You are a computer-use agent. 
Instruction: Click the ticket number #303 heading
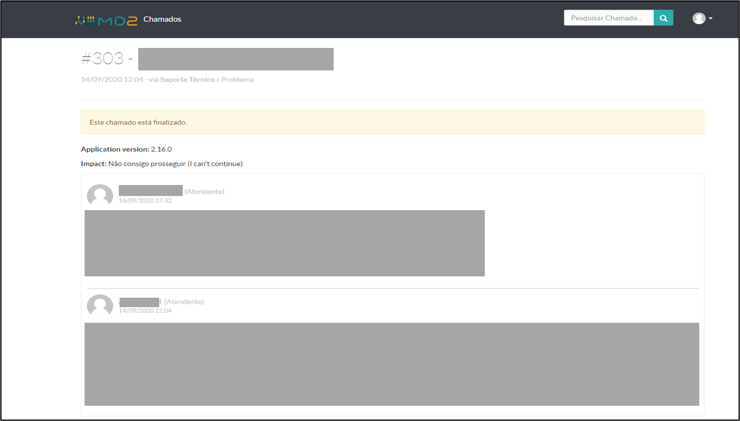point(102,59)
